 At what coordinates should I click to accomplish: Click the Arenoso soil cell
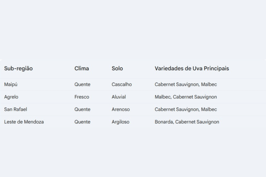point(121,109)
